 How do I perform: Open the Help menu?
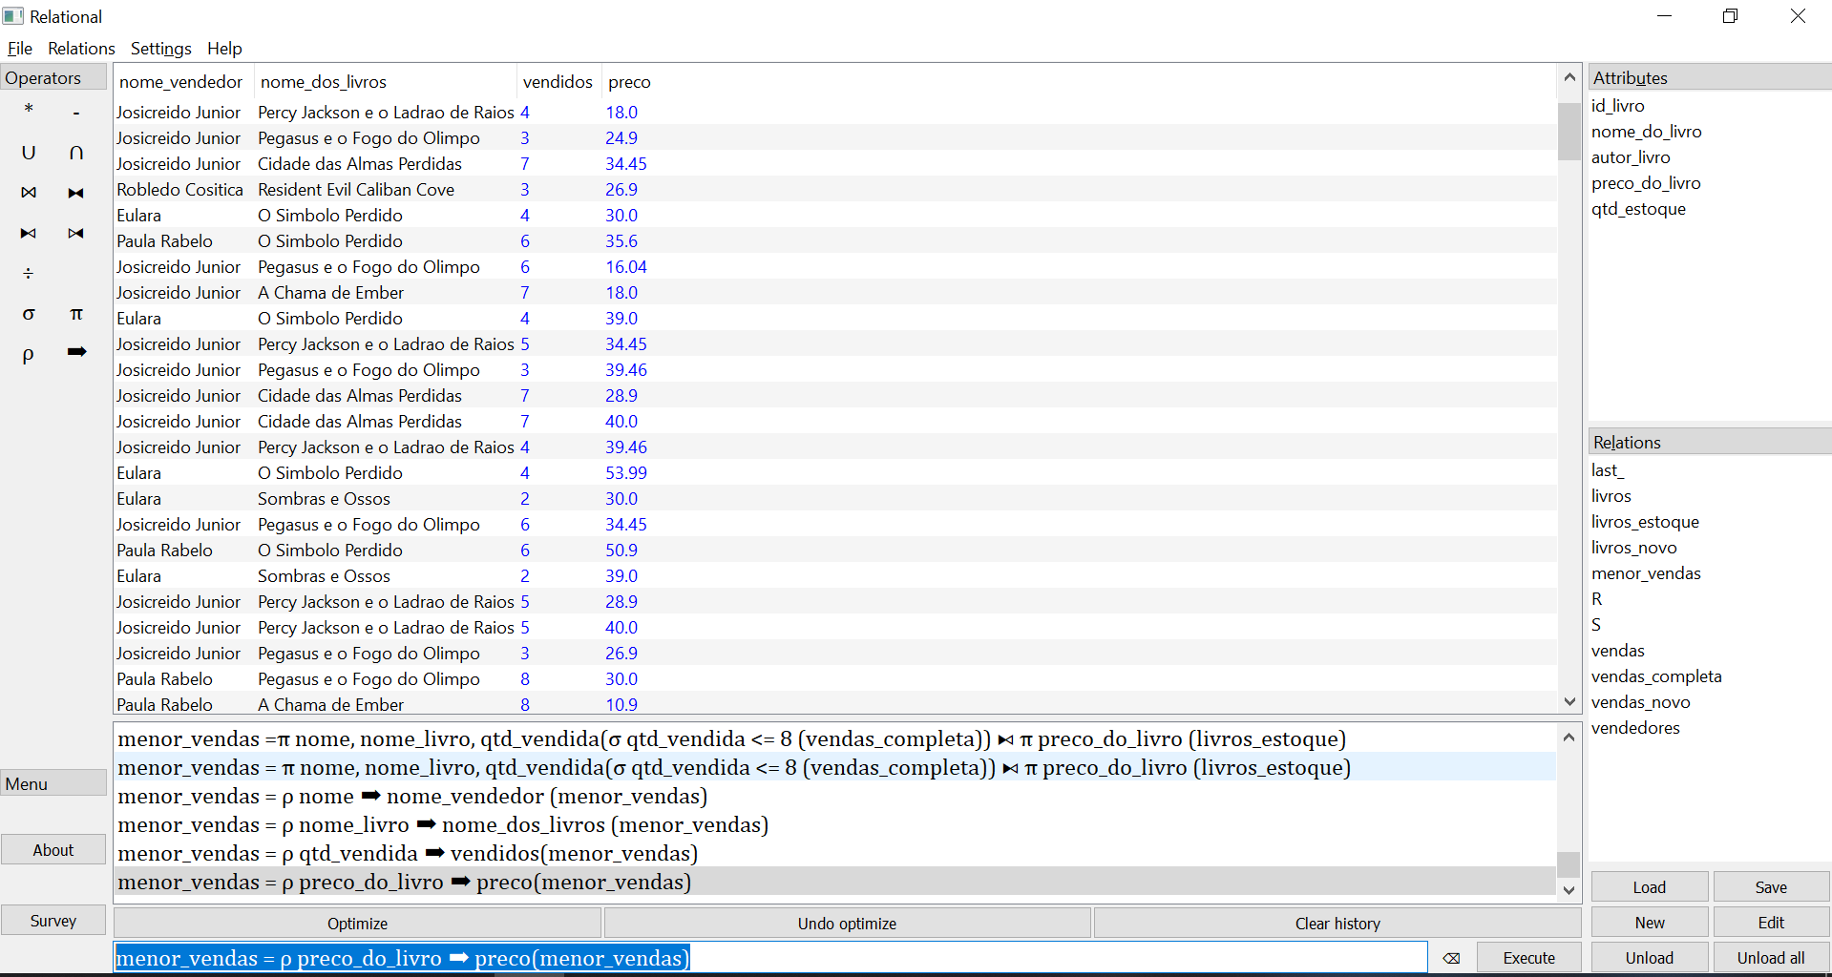(x=224, y=49)
